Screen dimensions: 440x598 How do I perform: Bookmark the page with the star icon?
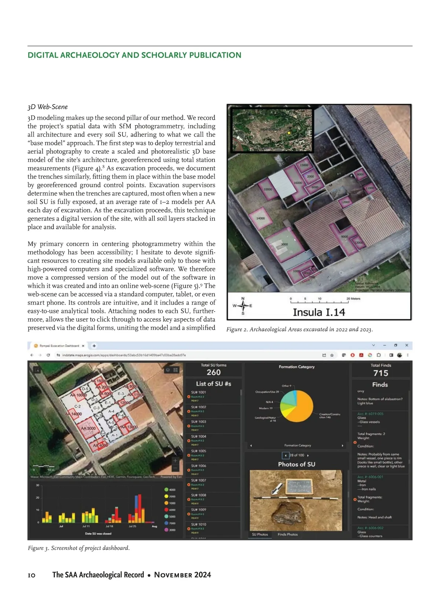click(332, 355)
